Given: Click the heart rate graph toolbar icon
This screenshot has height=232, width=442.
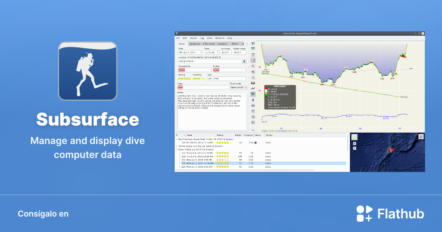Looking at the screenshot, I should click(253, 88).
